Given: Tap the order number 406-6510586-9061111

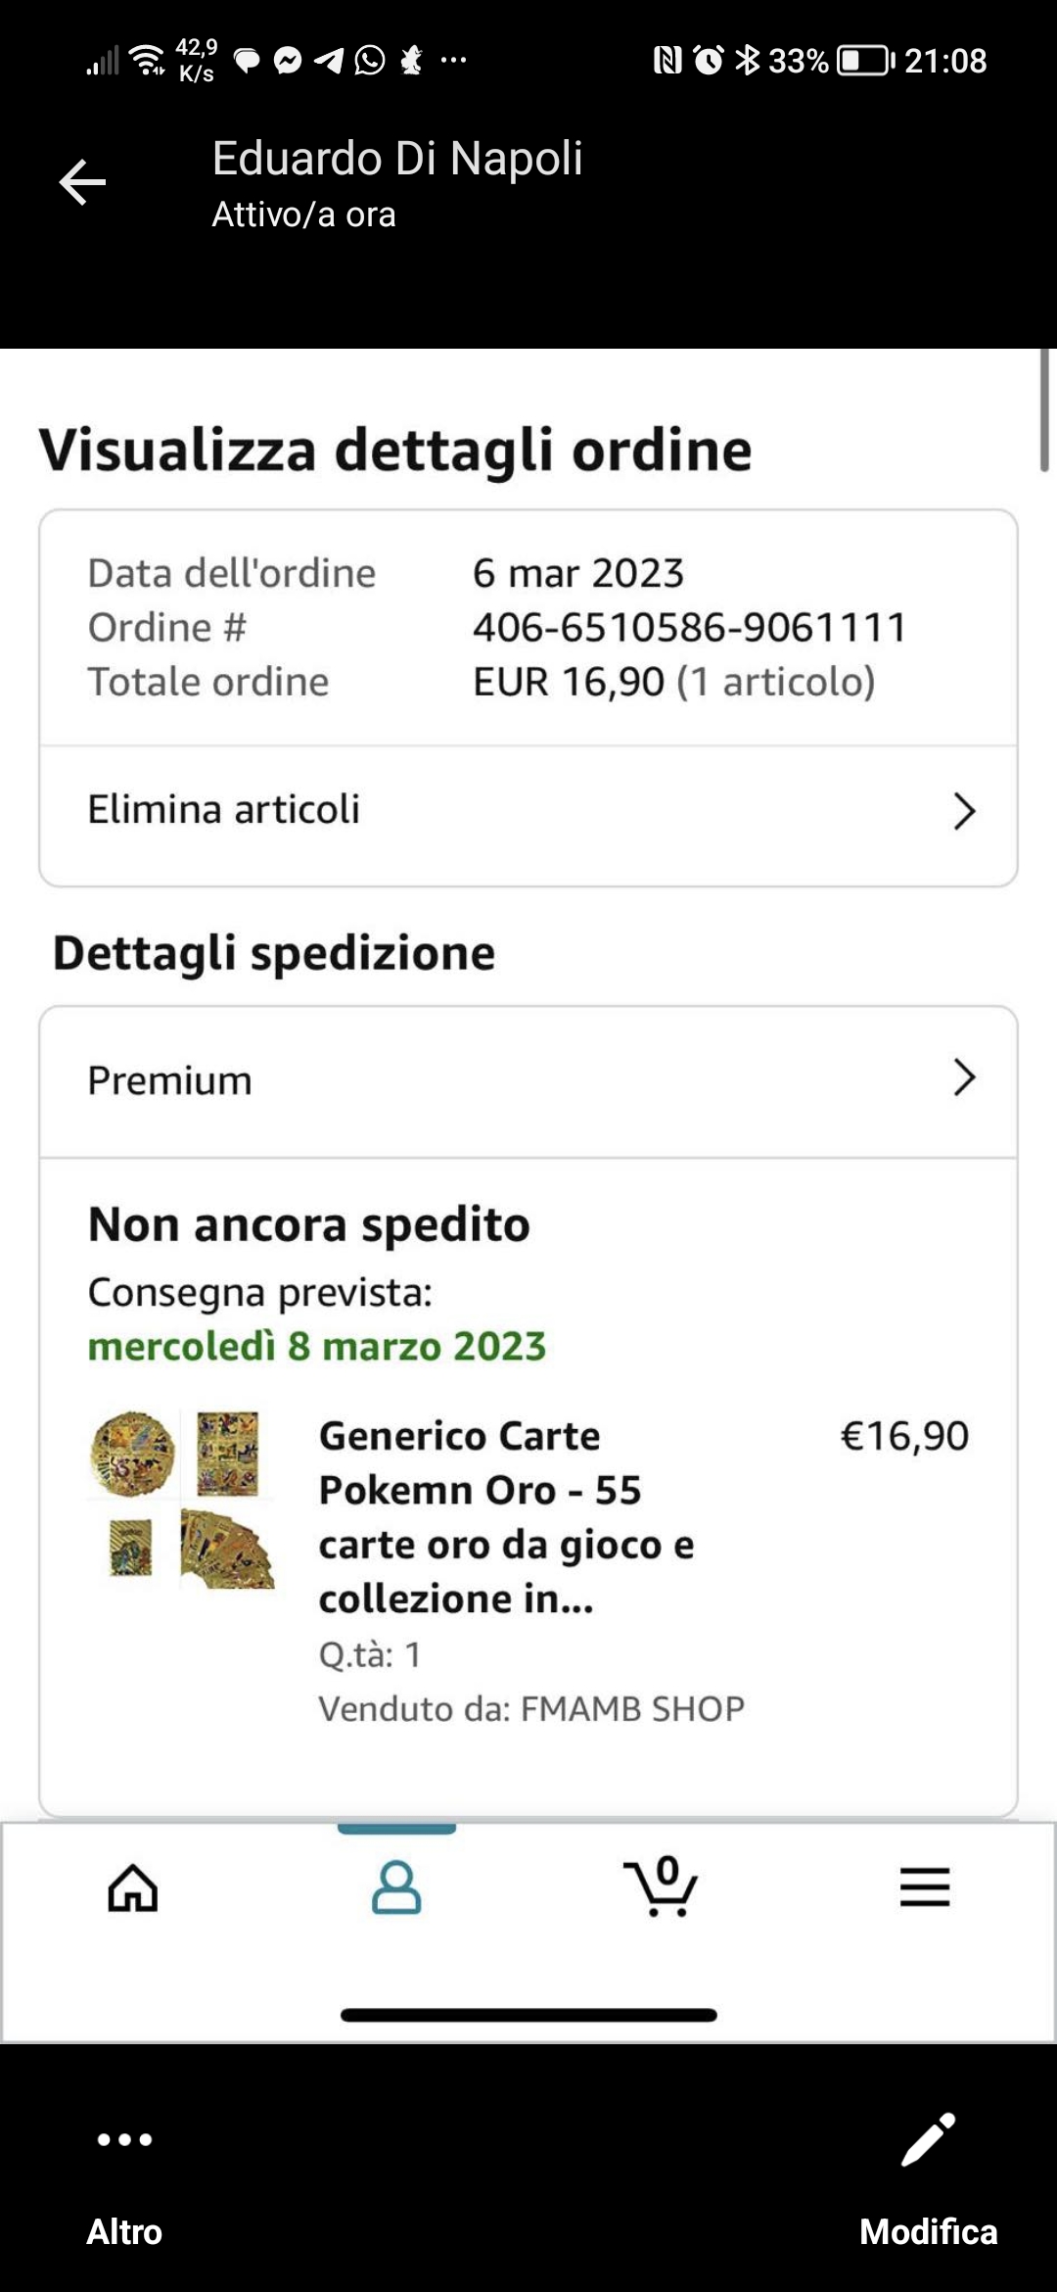Looking at the screenshot, I should click(690, 628).
